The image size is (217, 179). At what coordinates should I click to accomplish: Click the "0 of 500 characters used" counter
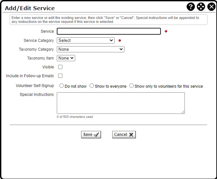coord(75,117)
